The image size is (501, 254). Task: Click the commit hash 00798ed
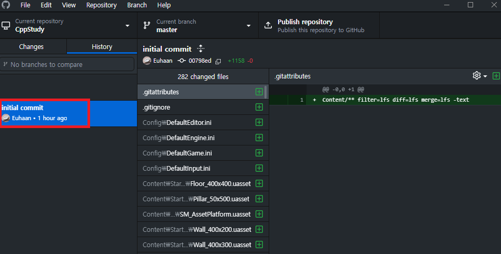tap(200, 61)
